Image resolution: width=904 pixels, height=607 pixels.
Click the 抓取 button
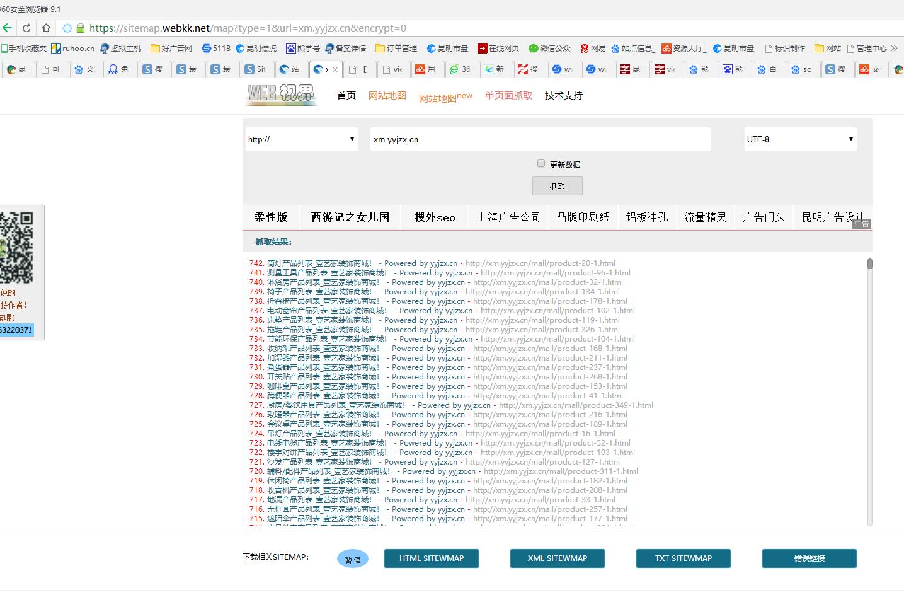(x=557, y=185)
